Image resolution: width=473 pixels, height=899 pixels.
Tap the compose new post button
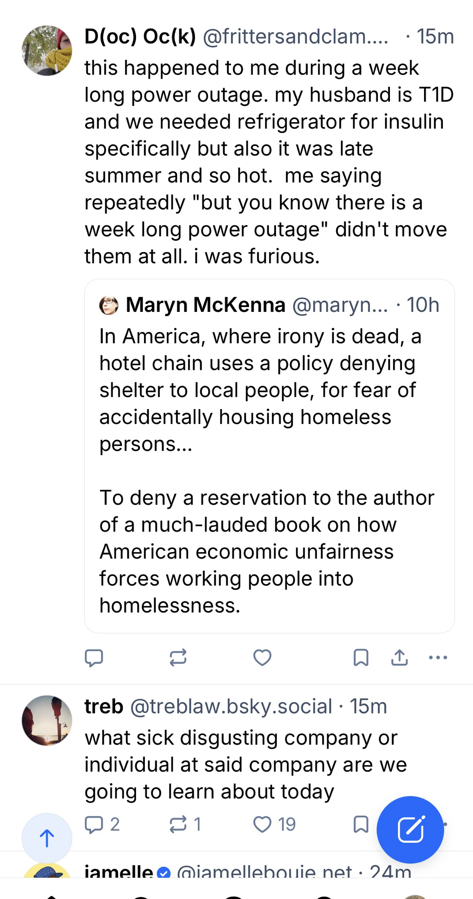click(x=410, y=830)
